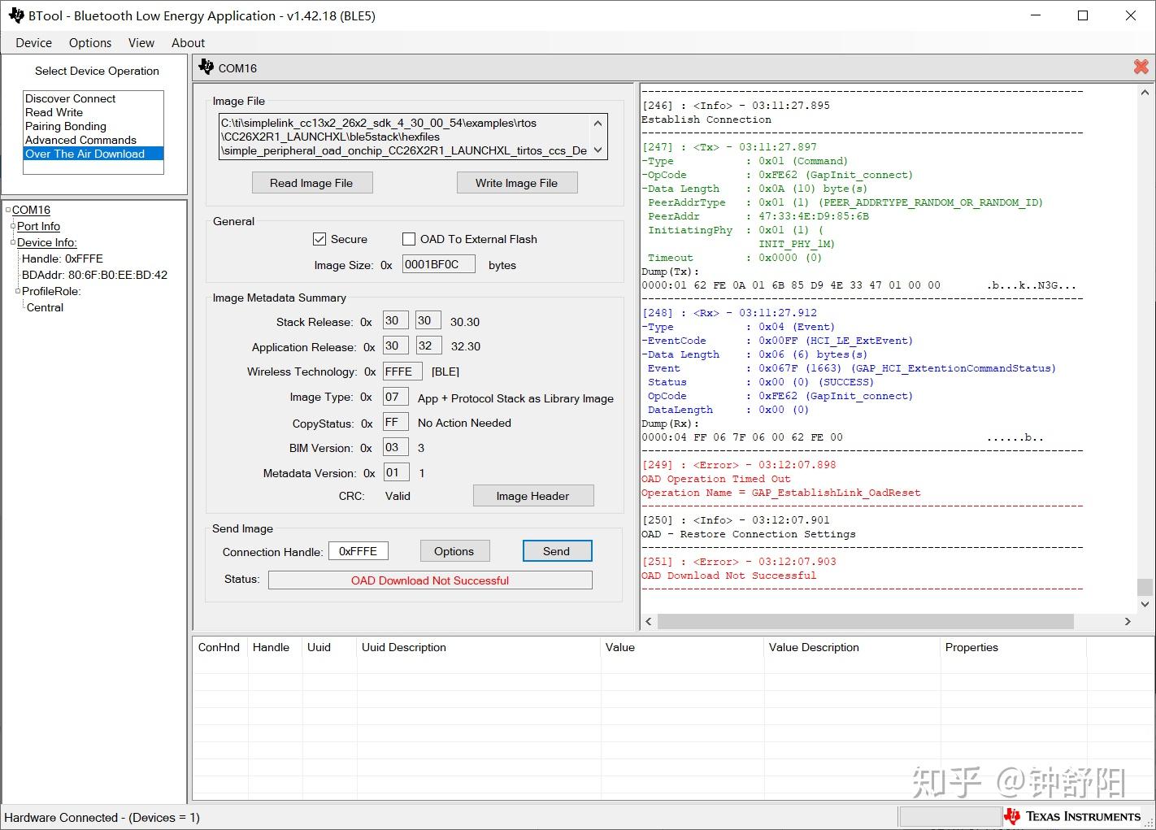
Task: Open the Device menu
Action: (x=33, y=43)
